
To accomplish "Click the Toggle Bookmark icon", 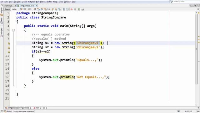I will (x=60, y=9).
